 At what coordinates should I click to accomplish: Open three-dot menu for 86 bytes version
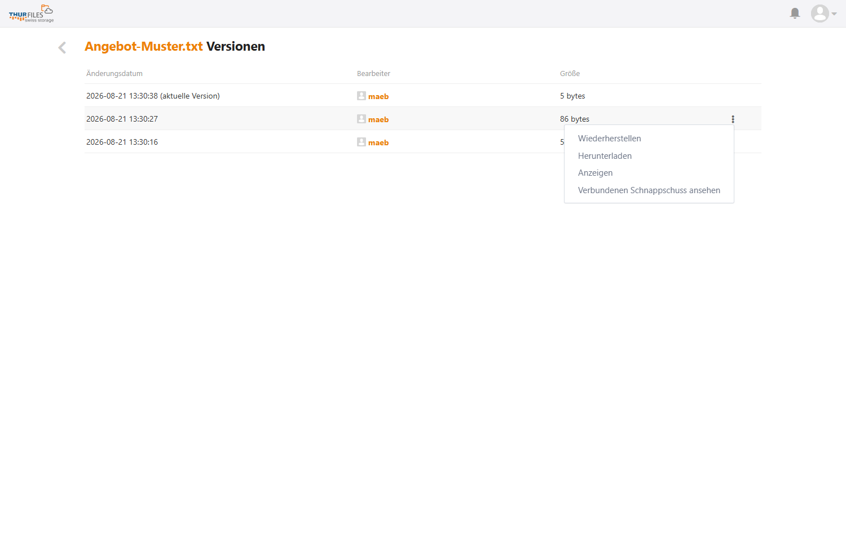tap(733, 119)
